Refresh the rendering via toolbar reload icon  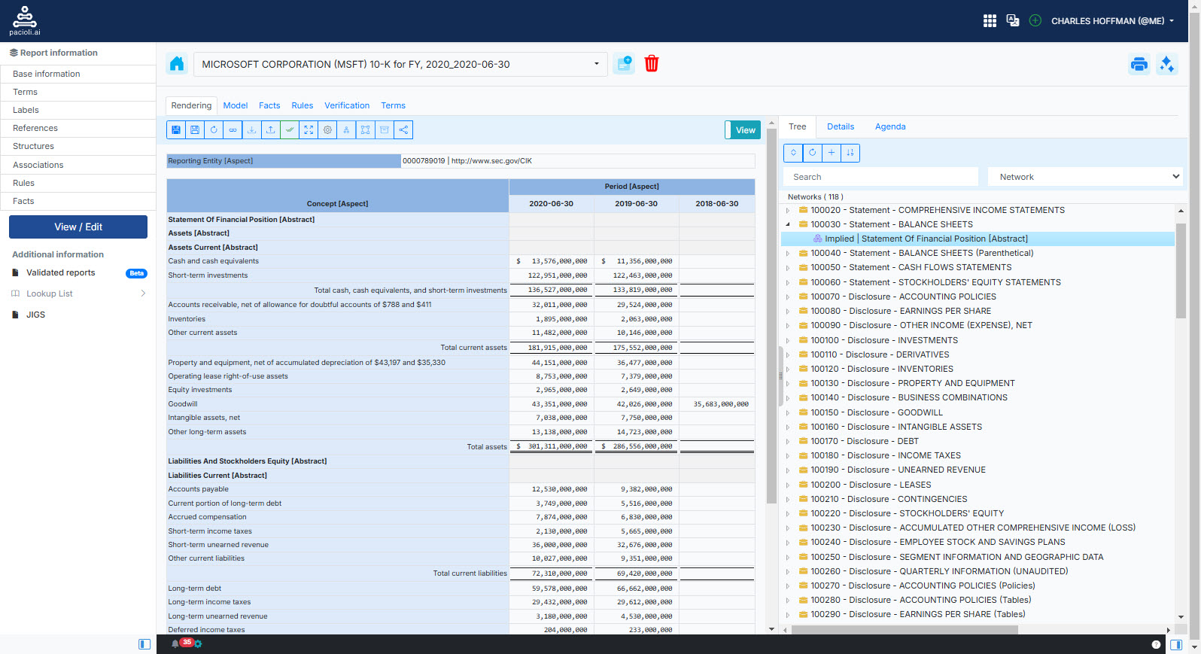click(214, 130)
